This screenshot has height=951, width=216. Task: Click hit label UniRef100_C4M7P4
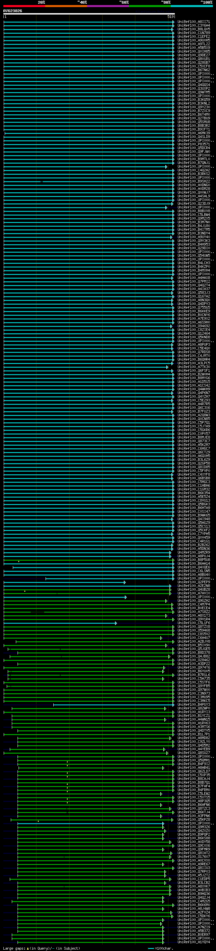point(194,604)
